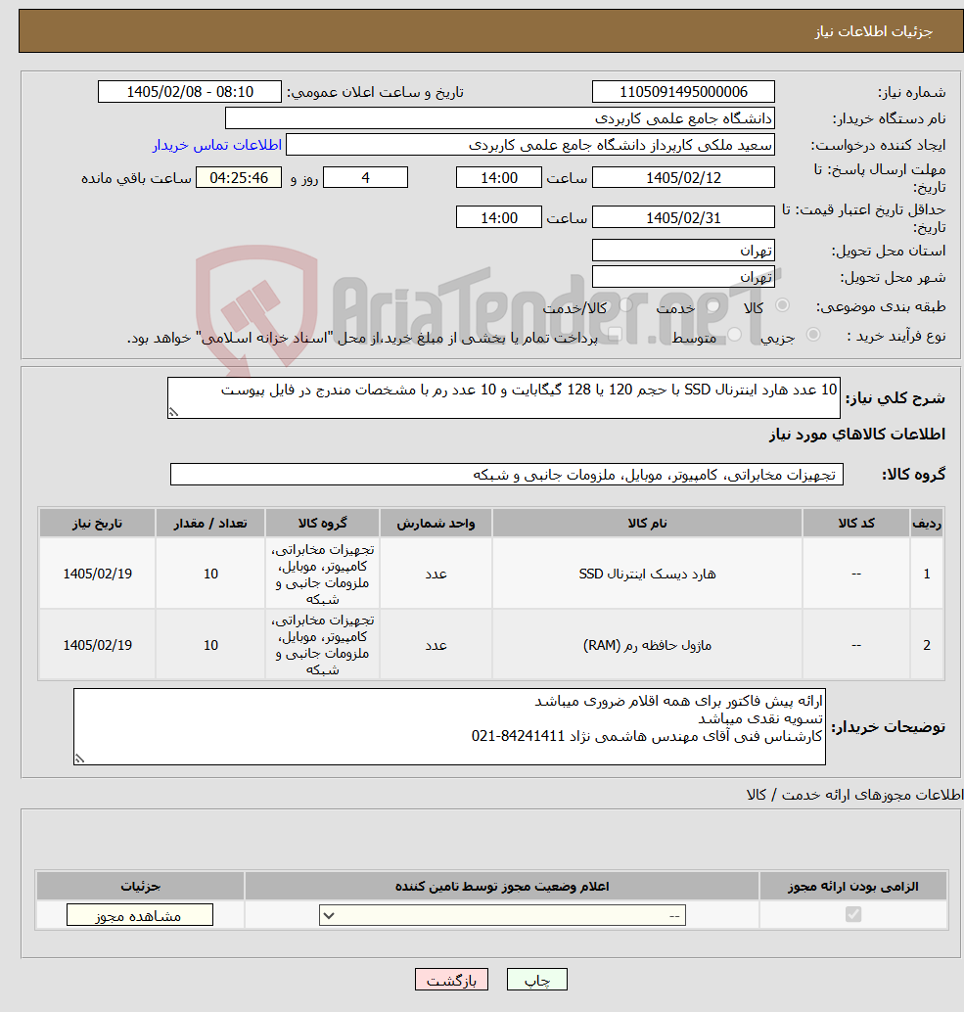Viewport: 964px width, 1012px height.
Task: Click the مشاهده مجوز button
Action: (139, 915)
